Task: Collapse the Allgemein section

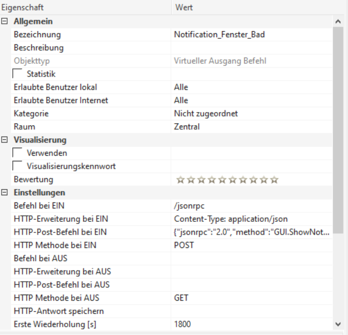Action: pyautogui.click(x=4, y=21)
